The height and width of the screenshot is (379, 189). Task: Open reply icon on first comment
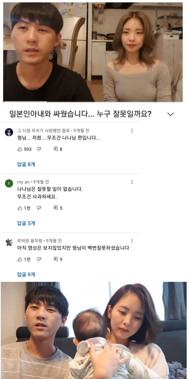pyautogui.click(x=56, y=149)
